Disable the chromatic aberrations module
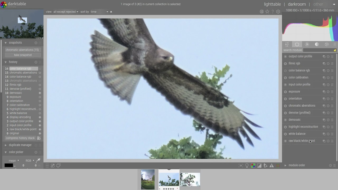 coord(285,106)
